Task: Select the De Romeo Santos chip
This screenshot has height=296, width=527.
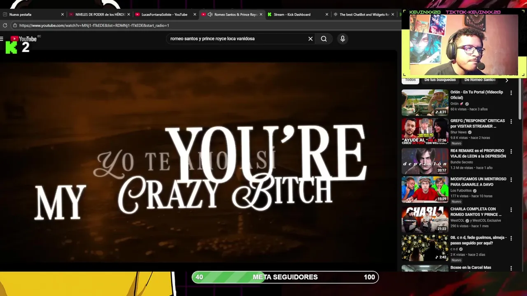Action: [480, 80]
